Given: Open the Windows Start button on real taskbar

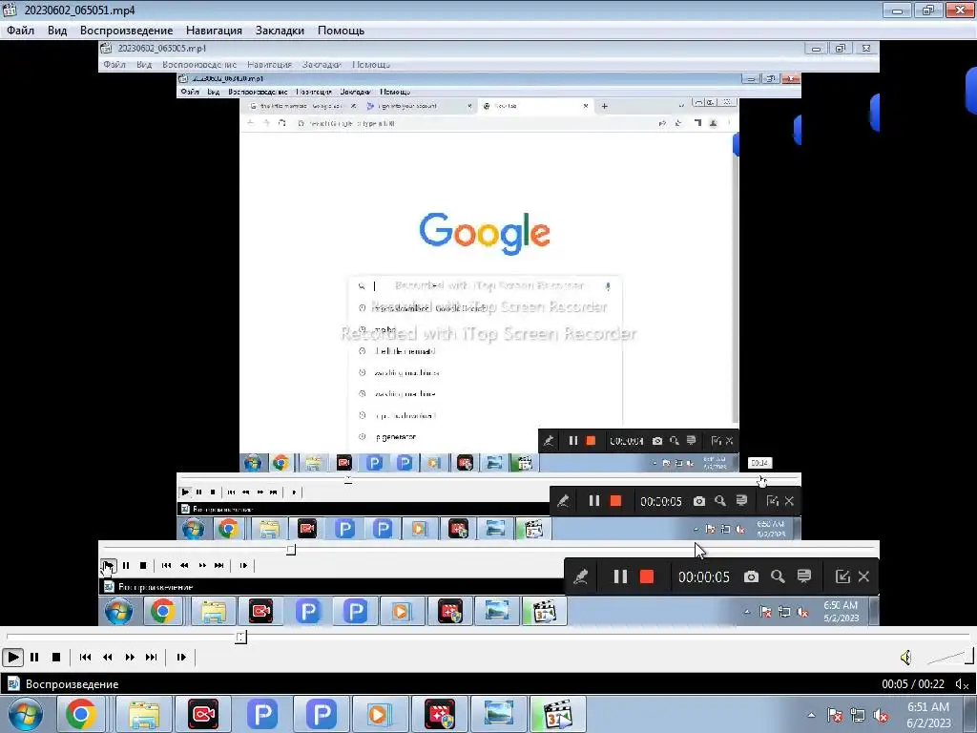Looking at the screenshot, I should click(24, 714).
